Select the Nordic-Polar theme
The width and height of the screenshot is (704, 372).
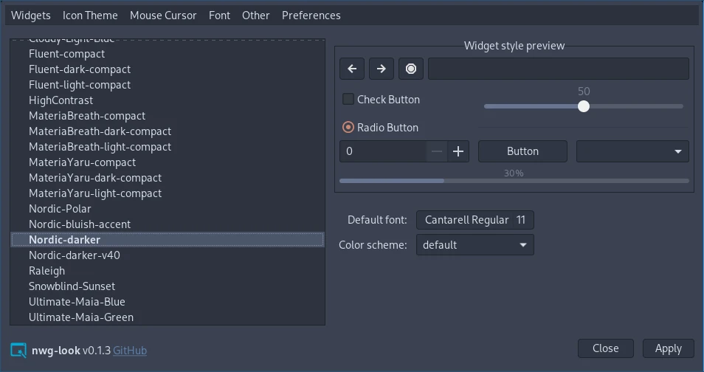(x=60, y=209)
